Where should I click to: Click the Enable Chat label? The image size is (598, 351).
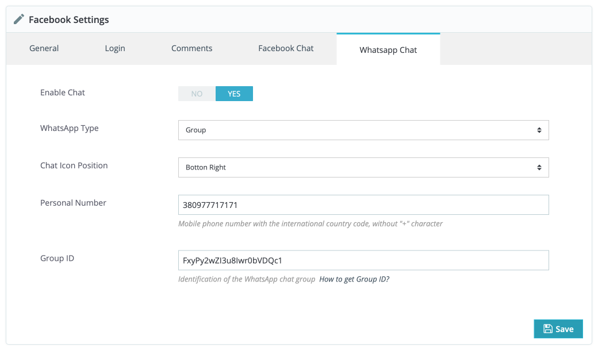tap(63, 92)
